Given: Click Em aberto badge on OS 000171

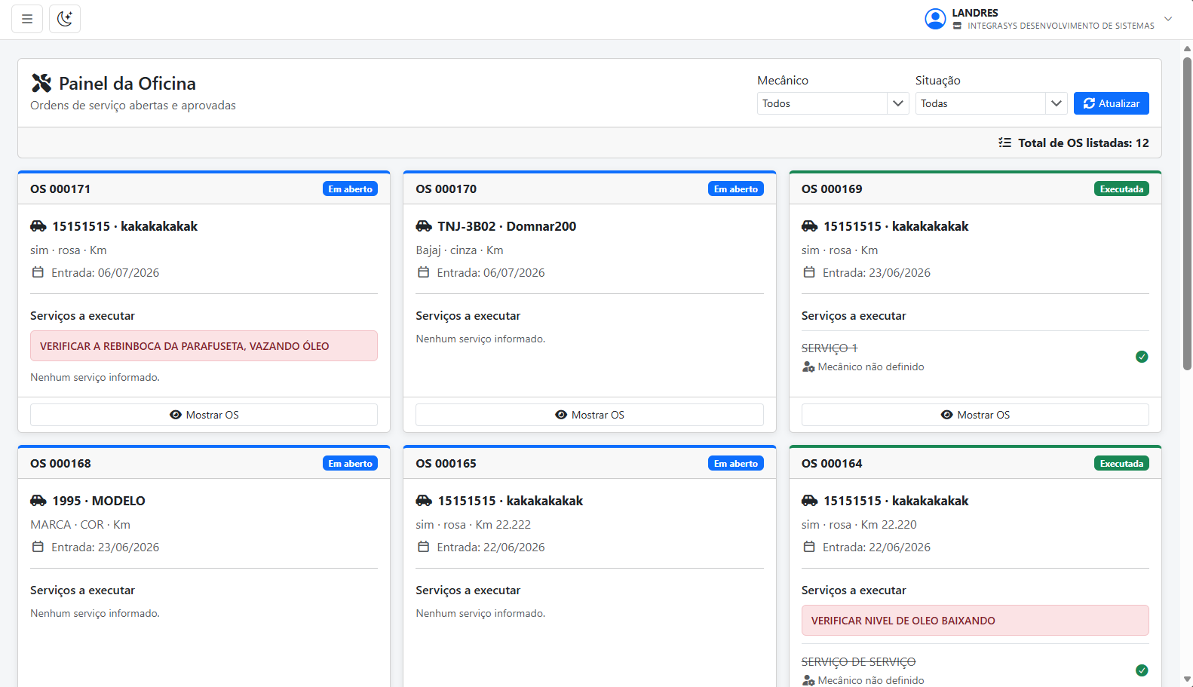Looking at the screenshot, I should coord(350,189).
